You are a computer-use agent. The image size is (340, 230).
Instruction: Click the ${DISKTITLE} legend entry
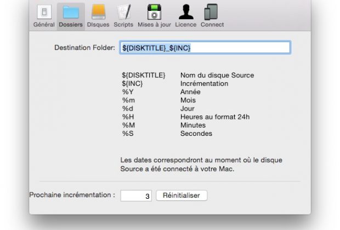point(144,75)
